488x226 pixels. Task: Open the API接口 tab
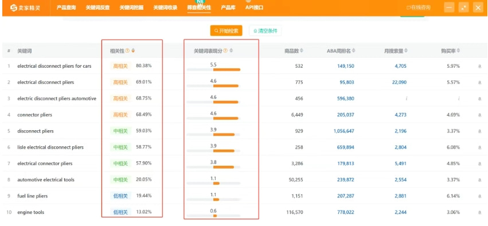tap(254, 7)
